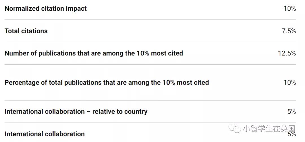Image resolution: width=305 pixels, height=142 pixels.
Task: Click the 5% value behind the watermark
Action: [x=291, y=134]
